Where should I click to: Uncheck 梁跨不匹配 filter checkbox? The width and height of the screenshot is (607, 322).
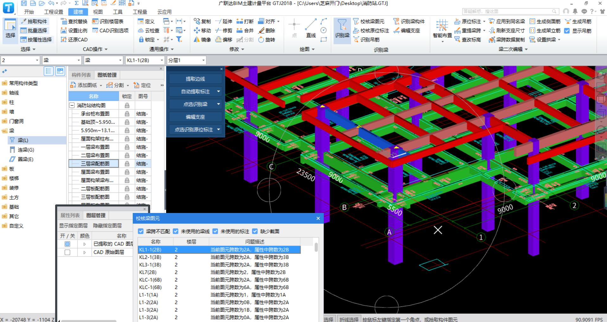[x=141, y=231]
